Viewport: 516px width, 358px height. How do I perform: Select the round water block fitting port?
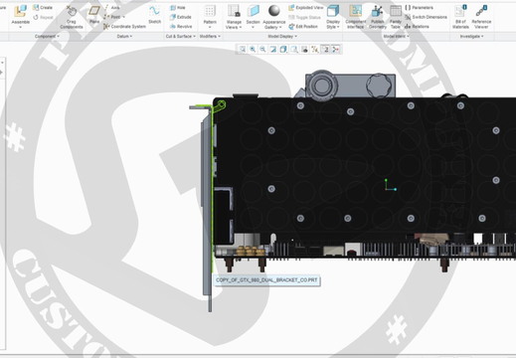tap(321, 86)
